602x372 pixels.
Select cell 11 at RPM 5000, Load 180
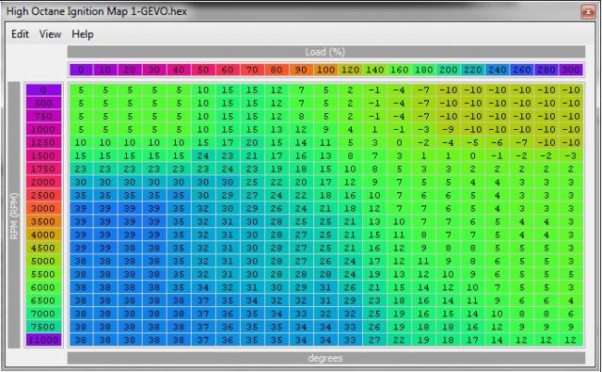423,261
